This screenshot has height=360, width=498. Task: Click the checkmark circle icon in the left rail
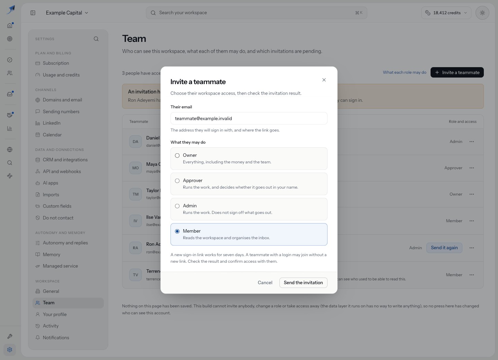click(10, 60)
